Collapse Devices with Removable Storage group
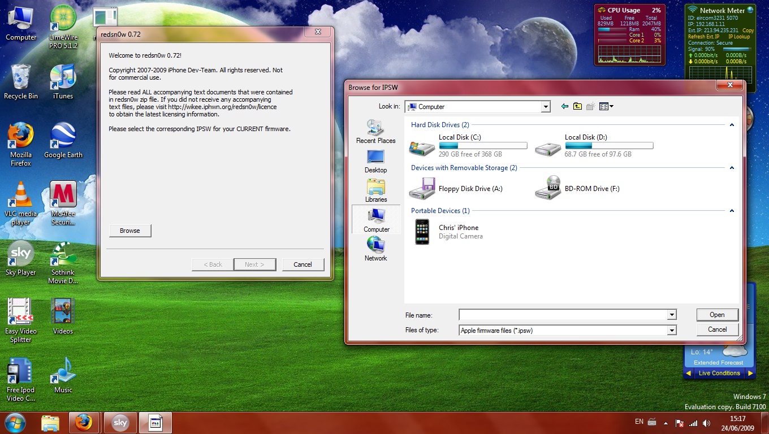 pyautogui.click(x=732, y=168)
